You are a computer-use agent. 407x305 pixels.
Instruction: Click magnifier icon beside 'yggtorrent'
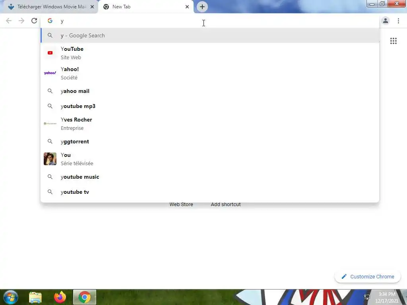50,142
